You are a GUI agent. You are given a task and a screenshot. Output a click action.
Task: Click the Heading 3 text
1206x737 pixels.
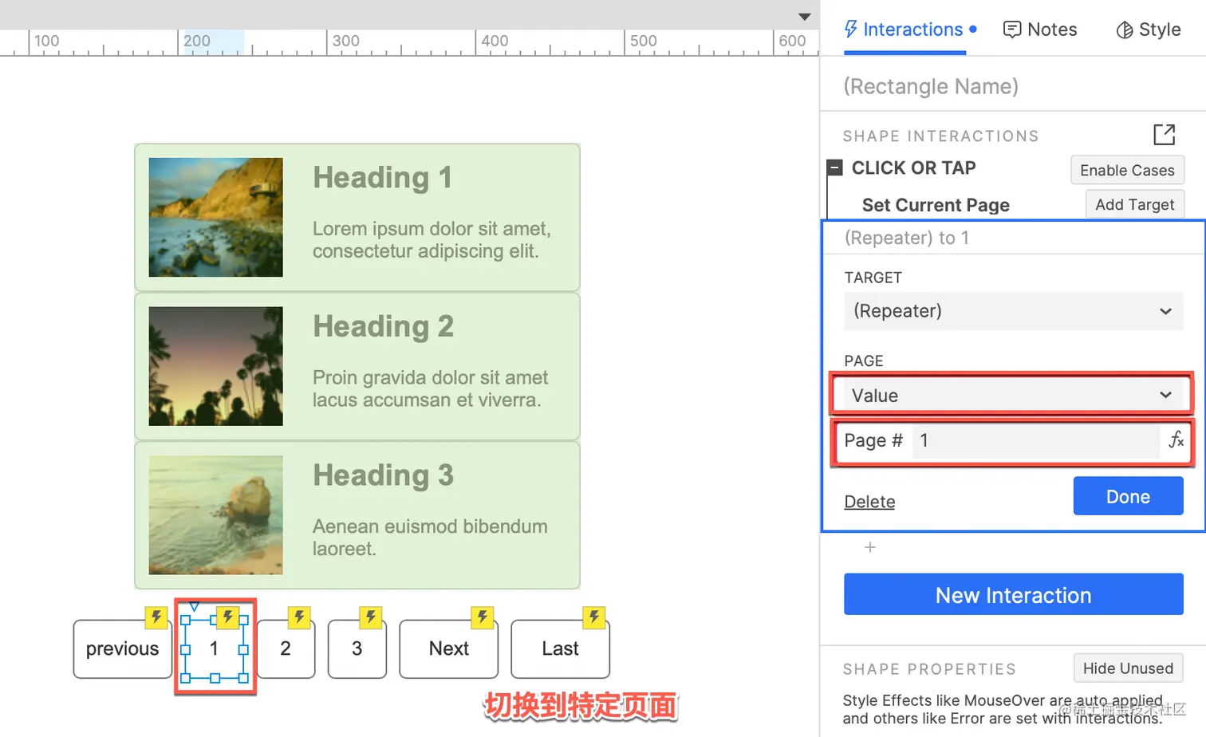pyautogui.click(x=383, y=475)
